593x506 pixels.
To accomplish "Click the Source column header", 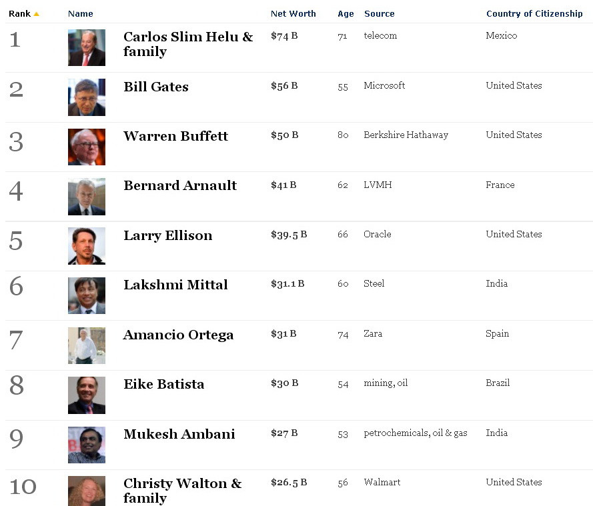I will 380,13.
